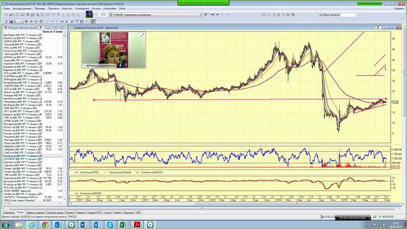Switch to the Срочный рынок tab
407x229 pixels.
pos(55,212)
